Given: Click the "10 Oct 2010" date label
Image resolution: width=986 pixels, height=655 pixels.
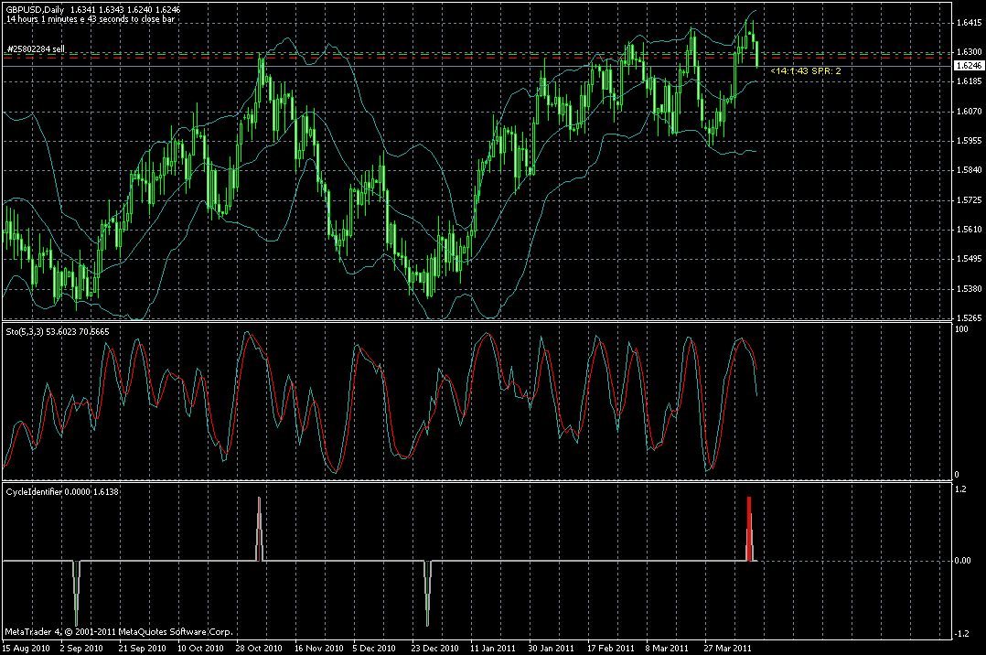Looking at the screenshot, I should point(200,648).
